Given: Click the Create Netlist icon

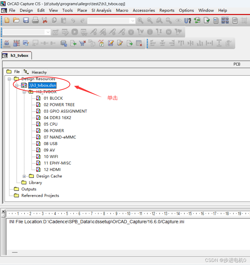Looking at the screenshot, I should [216, 21].
